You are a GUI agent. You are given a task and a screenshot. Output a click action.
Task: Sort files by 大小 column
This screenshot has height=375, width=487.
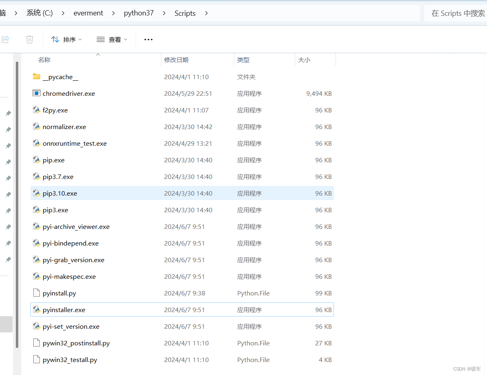point(304,59)
